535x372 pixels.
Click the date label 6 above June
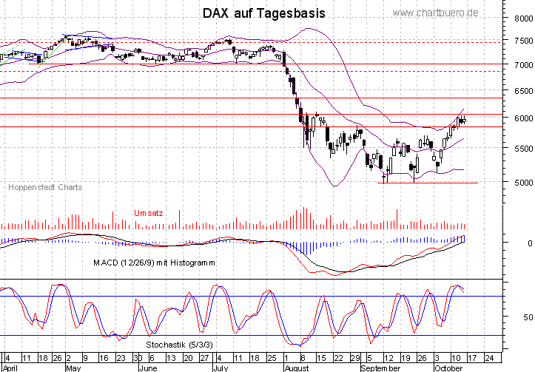(x=152, y=359)
